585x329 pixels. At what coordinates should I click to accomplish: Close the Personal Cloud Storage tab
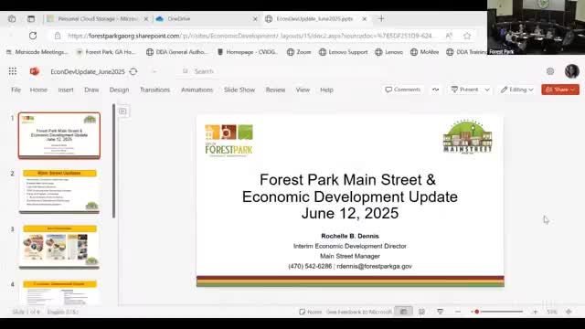pyautogui.click(x=146, y=18)
